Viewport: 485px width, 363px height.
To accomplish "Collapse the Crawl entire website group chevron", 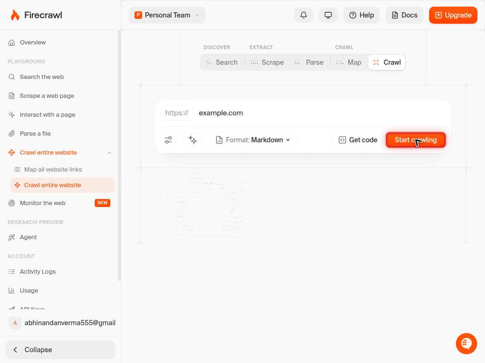I will (109, 153).
